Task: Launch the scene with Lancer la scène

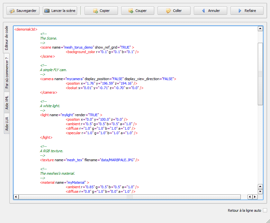Action: pos(60,11)
